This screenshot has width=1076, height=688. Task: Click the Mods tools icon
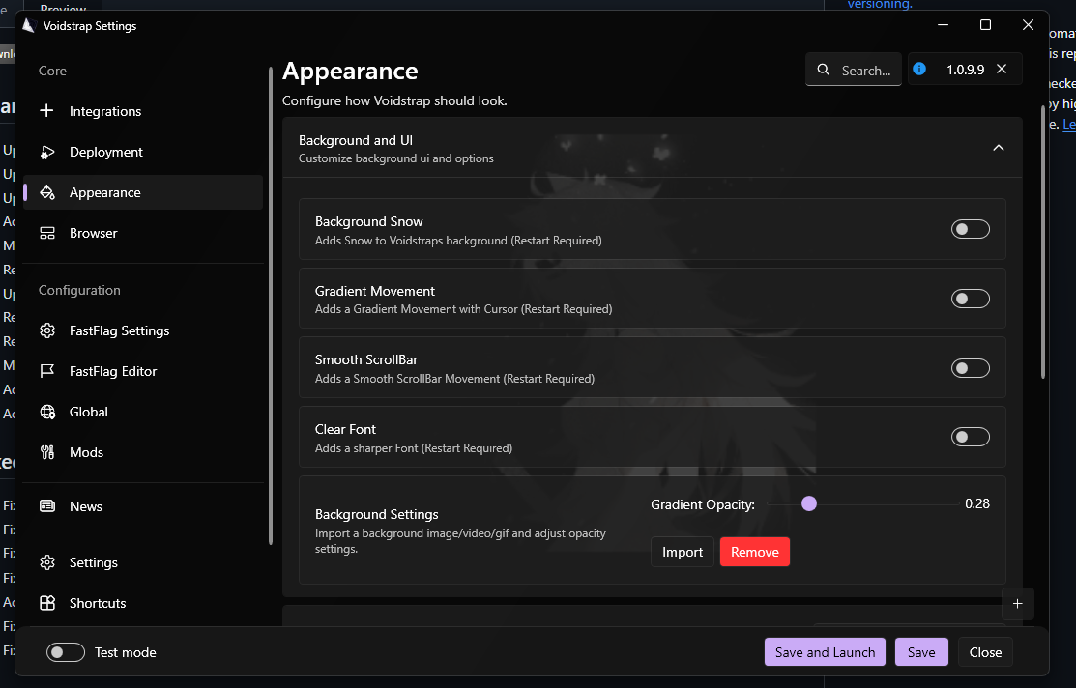pos(46,452)
